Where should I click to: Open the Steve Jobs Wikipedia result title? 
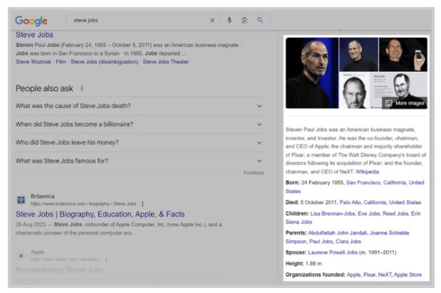coord(35,35)
